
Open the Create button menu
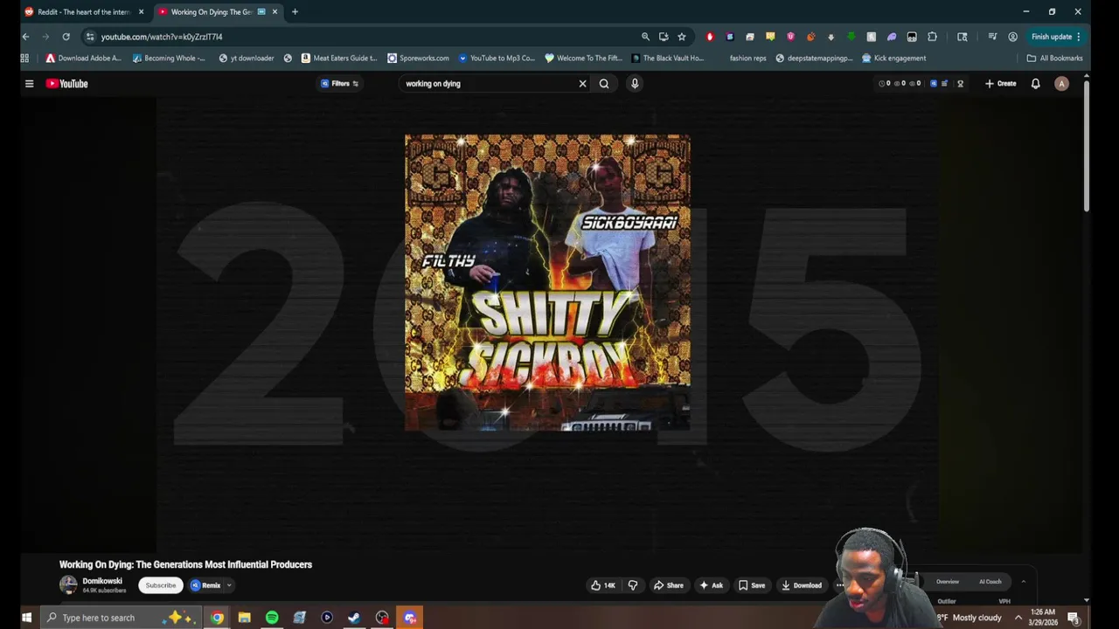[x=1001, y=84]
